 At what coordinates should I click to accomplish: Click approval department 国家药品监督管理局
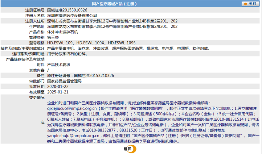coord(64,81)
